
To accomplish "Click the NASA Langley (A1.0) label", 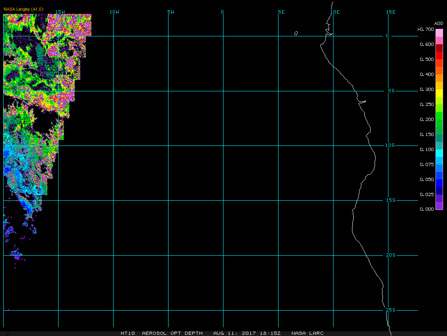I will click(23, 9).
